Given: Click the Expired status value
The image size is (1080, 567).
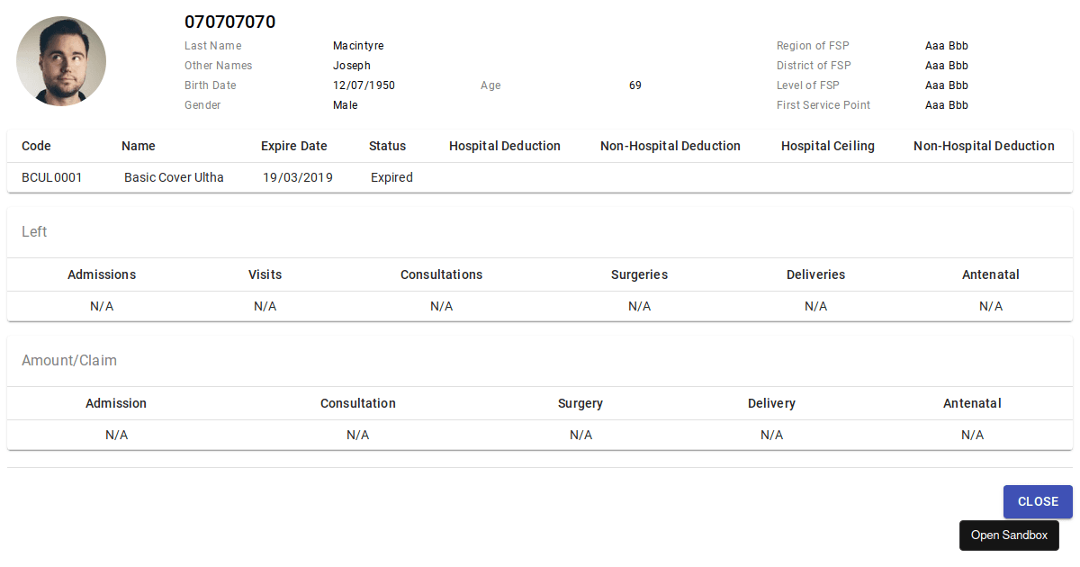Looking at the screenshot, I should (x=391, y=177).
